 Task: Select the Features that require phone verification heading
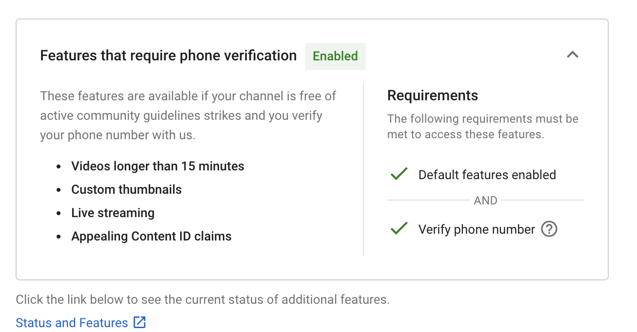pyautogui.click(x=168, y=55)
